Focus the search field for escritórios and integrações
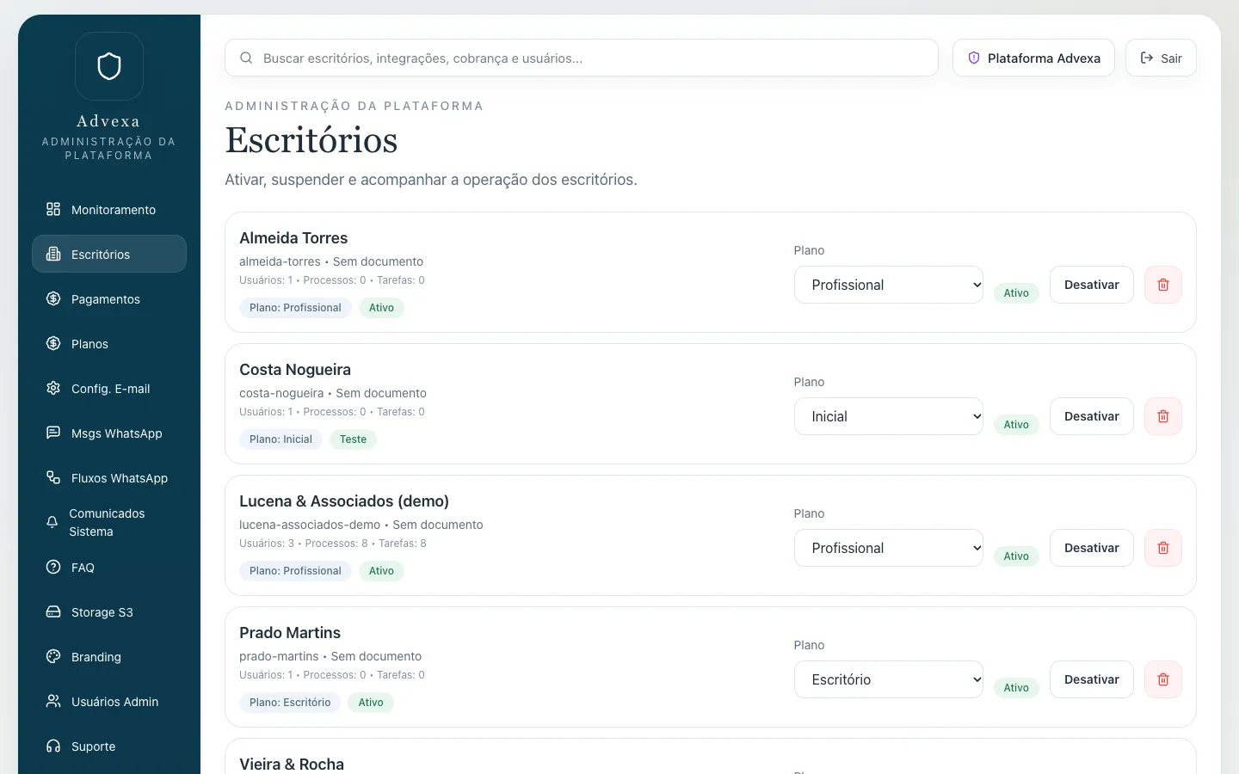 click(x=582, y=58)
